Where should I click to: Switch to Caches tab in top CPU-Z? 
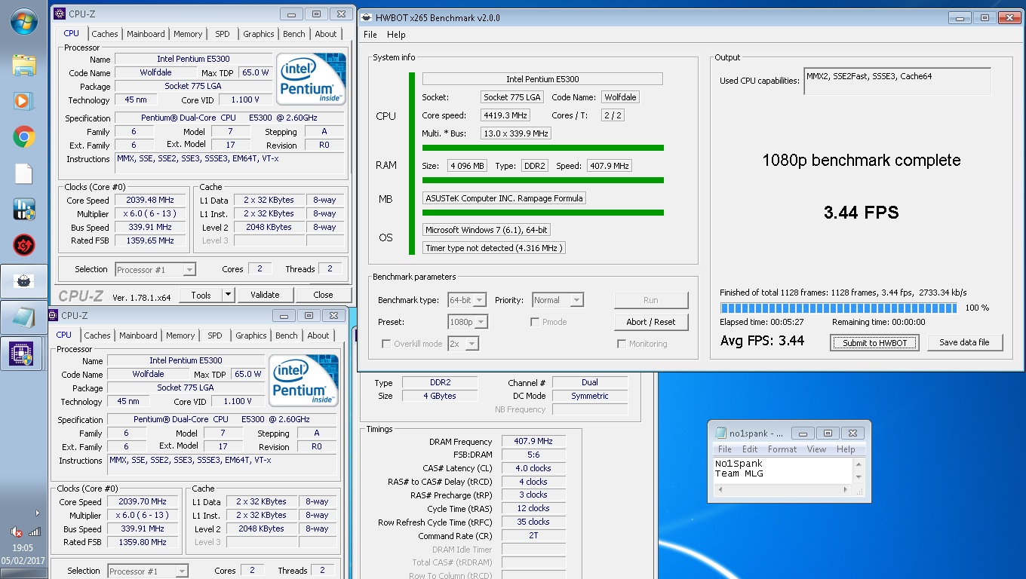105,34
